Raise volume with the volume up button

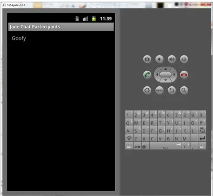point(172,59)
